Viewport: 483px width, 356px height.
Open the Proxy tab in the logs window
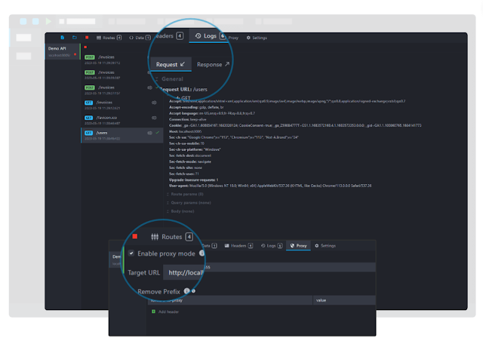pyautogui.click(x=233, y=38)
